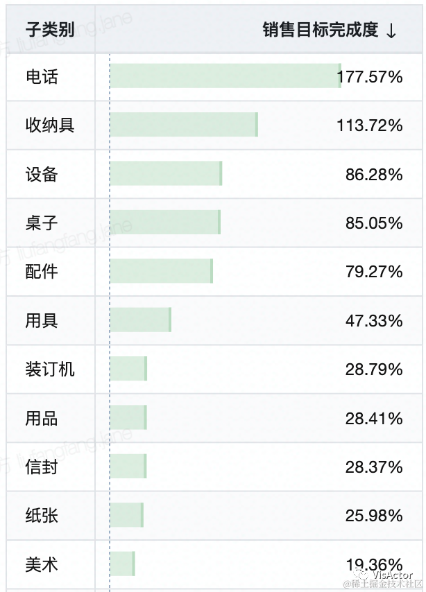Viewport: 426px width, 592px height.
Task: Click the 装订机 subcategory label
Action: pyautogui.click(x=50, y=369)
